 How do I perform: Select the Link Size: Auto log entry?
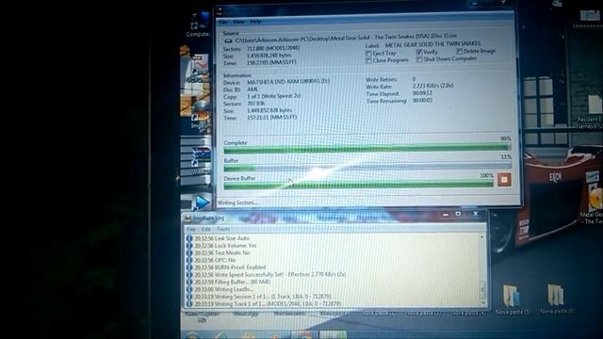tap(221, 238)
